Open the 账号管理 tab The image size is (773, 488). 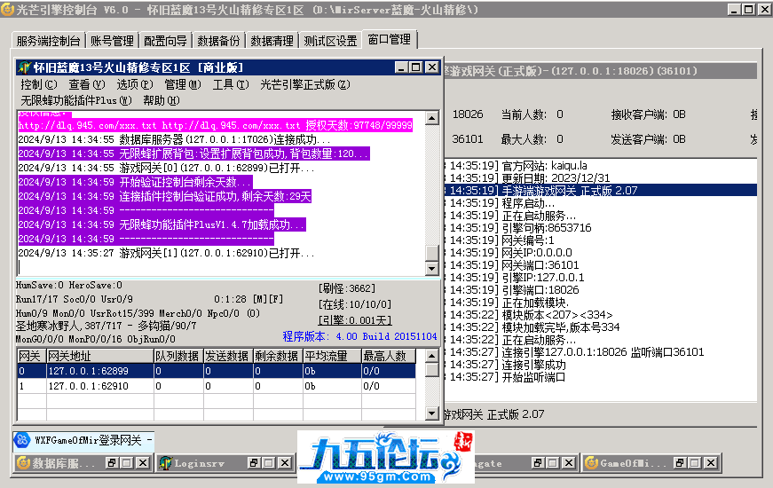point(112,41)
